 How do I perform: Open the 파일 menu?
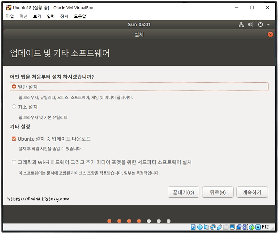click(x=10, y=16)
